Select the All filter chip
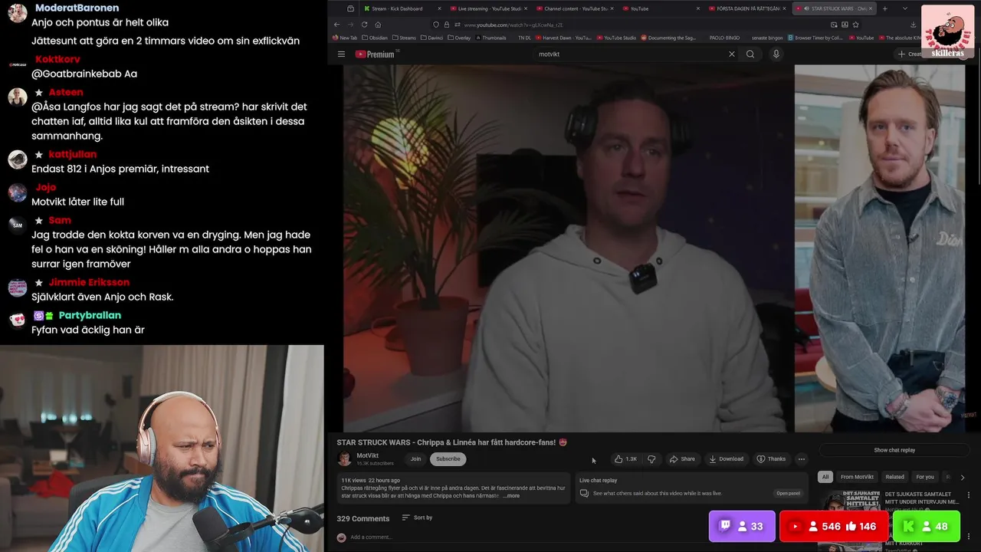Image resolution: width=981 pixels, height=552 pixels. point(825,477)
